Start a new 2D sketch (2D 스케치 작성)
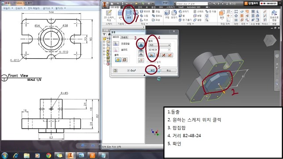The image size is (283, 159). (x=109, y=15)
